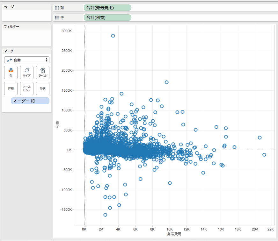278x241 pixels.
Task: Click the 22K label on shipping axis
Action: [x=271, y=229]
